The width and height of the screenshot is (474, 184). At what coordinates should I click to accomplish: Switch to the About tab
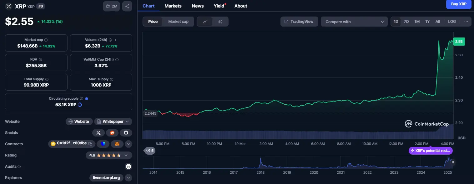[x=241, y=6]
